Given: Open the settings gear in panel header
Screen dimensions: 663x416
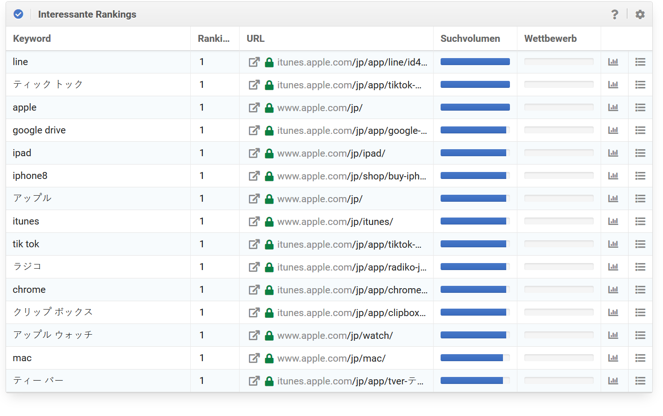Looking at the screenshot, I should pyautogui.click(x=640, y=14).
